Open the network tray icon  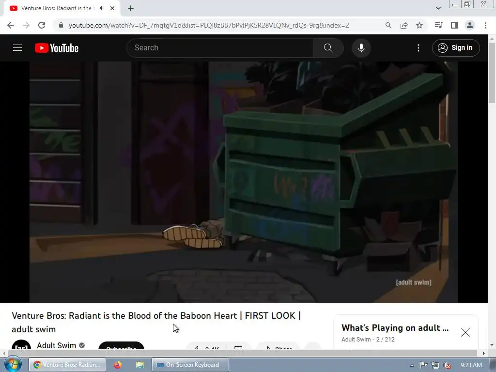pyautogui.click(x=435, y=365)
